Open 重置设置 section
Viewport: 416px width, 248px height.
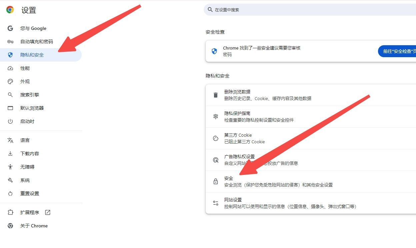click(41, 193)
